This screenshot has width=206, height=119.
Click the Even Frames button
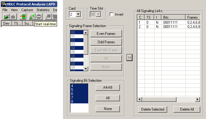[x=106, y=34]
